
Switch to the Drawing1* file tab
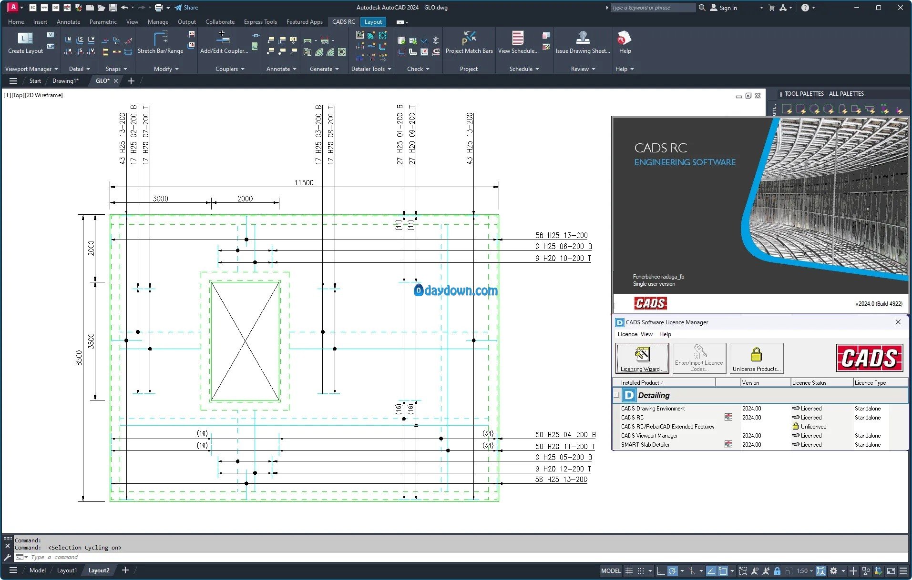coord(65,81)
